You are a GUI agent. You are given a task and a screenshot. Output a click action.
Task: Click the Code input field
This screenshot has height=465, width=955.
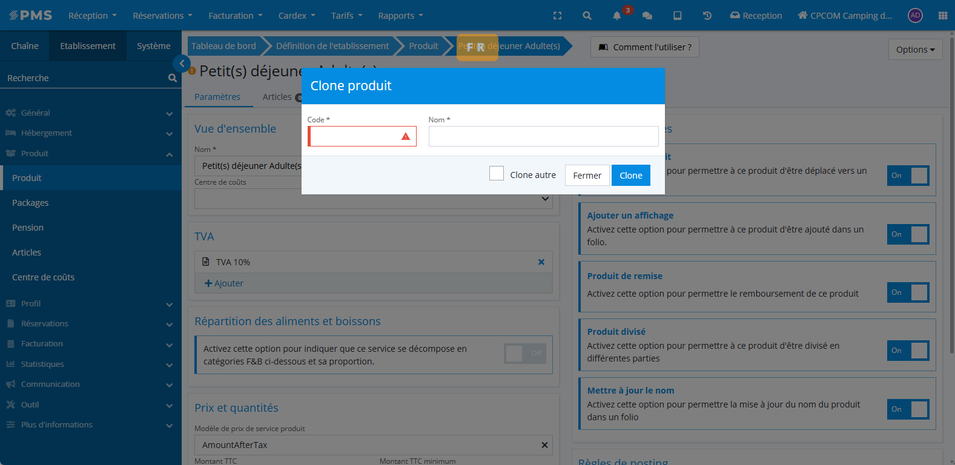point(355,136)
